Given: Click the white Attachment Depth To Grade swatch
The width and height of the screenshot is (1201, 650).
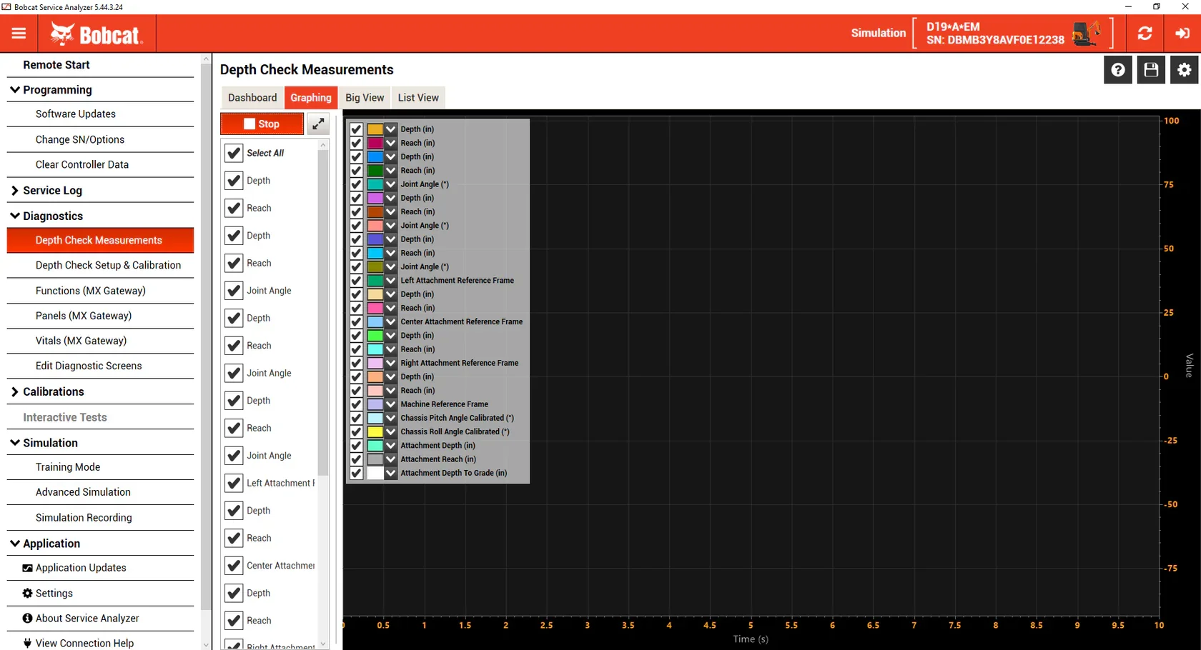Looking at the screenshot, I should [x=375, y=473].
